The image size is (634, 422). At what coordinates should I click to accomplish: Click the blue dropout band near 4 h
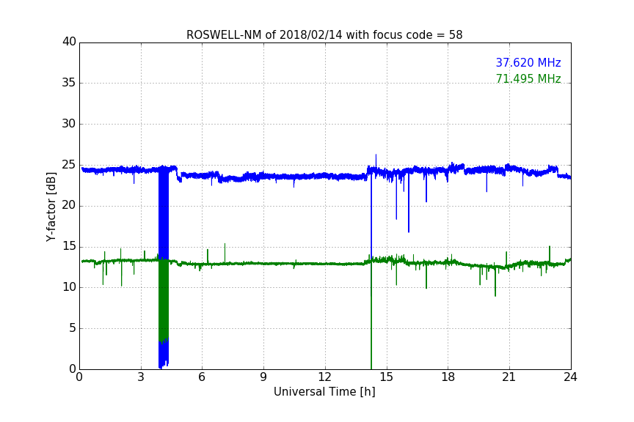(164, 214)
